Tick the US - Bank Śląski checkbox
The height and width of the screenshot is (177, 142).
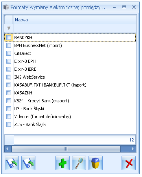tap(9, 109)
